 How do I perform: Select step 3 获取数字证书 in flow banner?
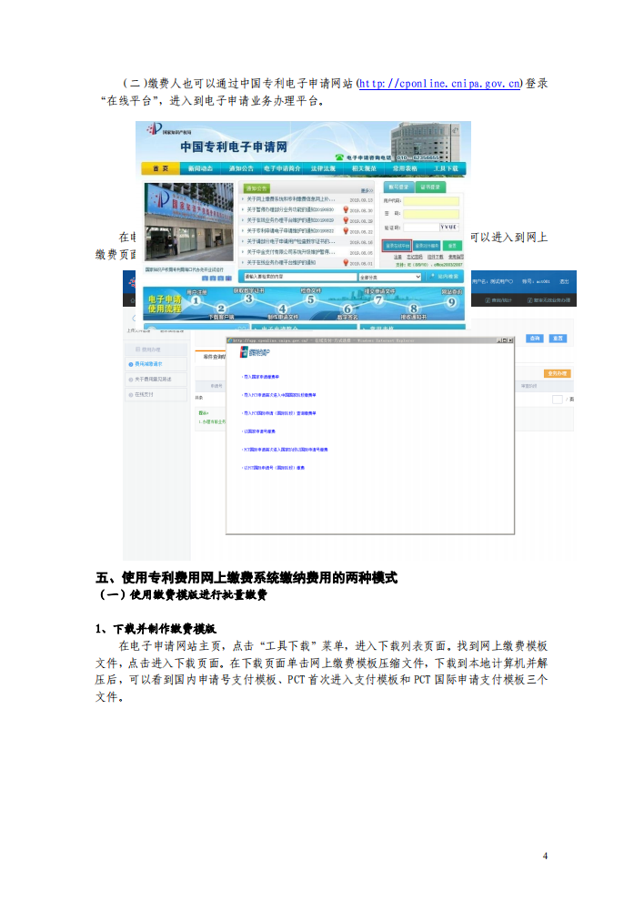(x=248, y=296)
